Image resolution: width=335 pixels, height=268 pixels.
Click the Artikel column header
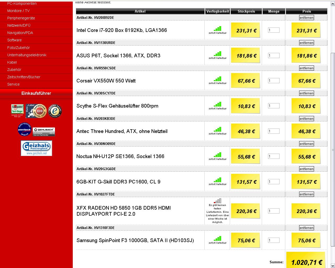[140, 11]
